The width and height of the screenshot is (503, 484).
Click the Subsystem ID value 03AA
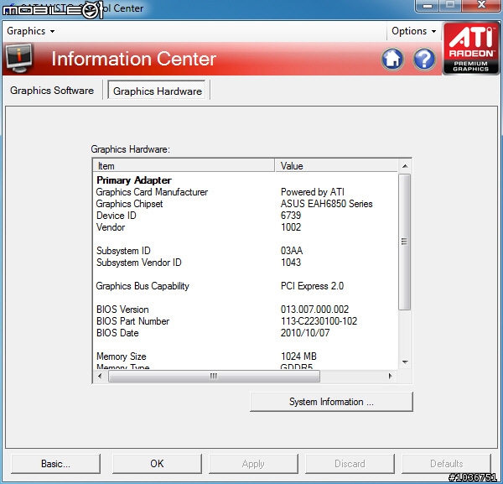(292, 251)
